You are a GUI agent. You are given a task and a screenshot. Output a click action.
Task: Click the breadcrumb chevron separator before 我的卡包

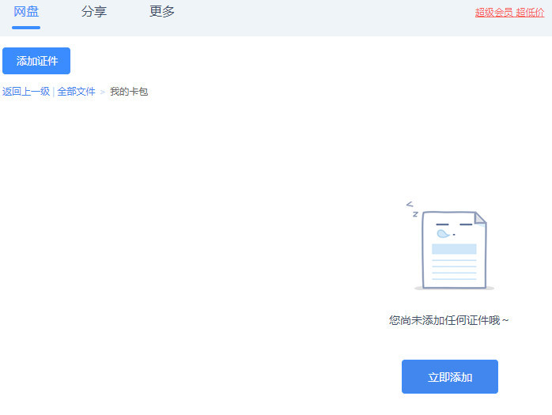point(103,92)
